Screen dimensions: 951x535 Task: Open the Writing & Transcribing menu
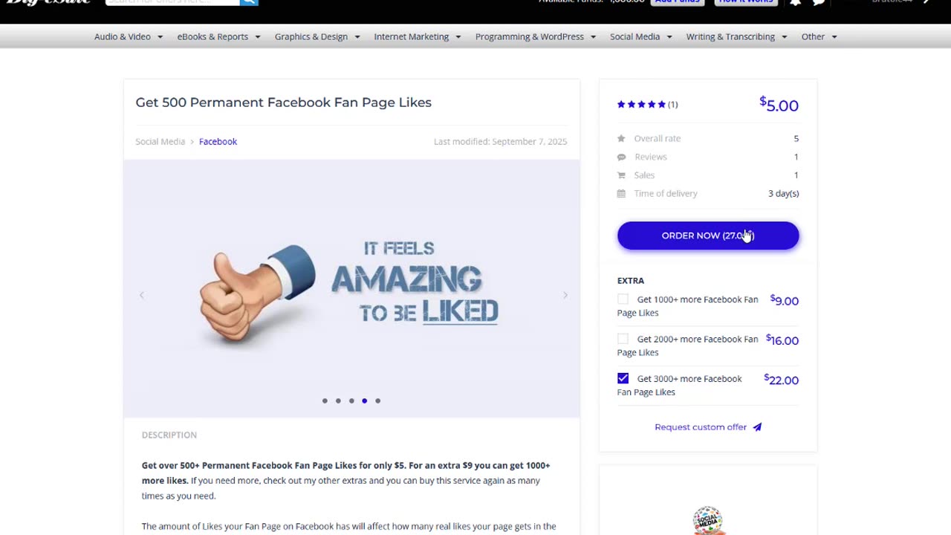[736, 36]
